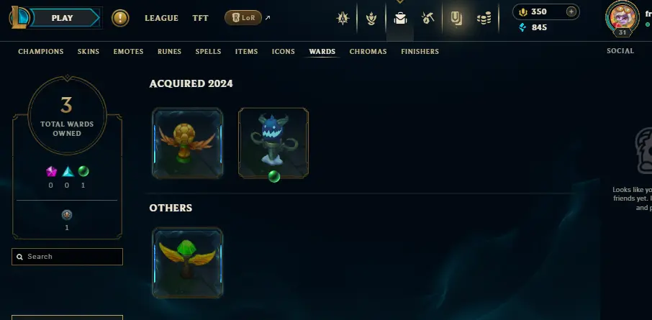The height and width of the screenshot is (320, 652).
Task: Open the Loot hammer icon
Action: tap(427, 18)
